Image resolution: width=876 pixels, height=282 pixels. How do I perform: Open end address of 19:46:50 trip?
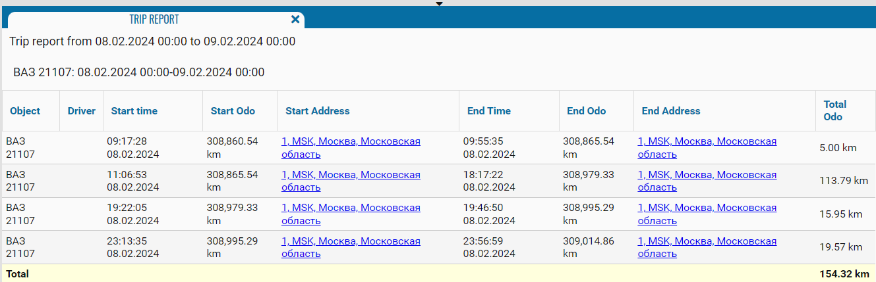[x=707, y=208]
